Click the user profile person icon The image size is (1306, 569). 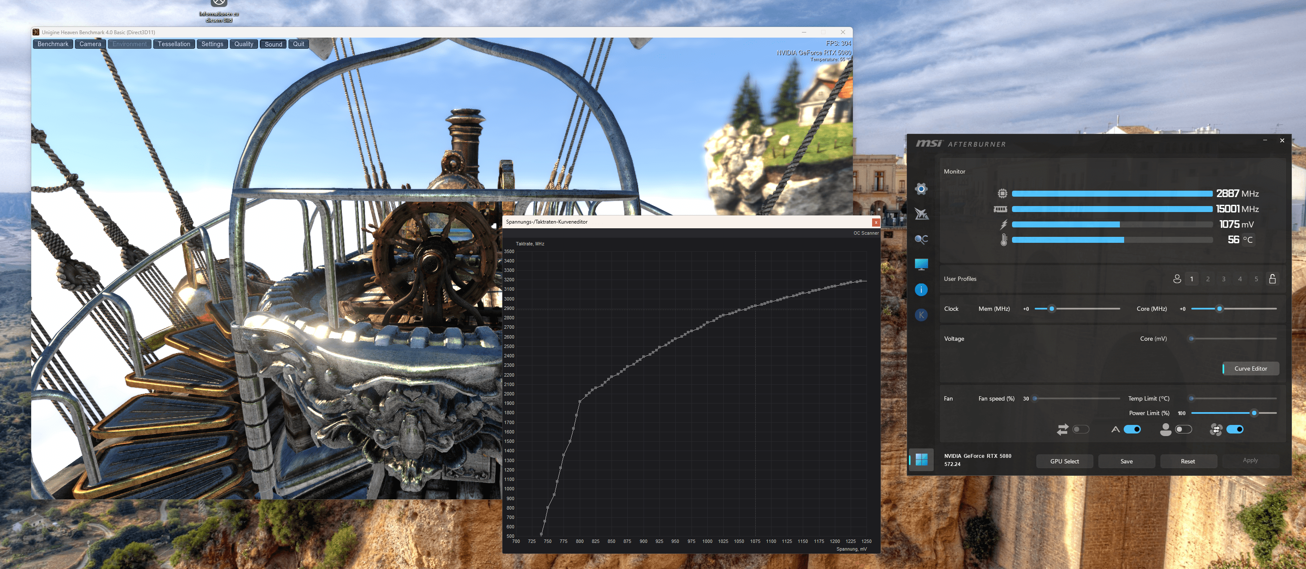pos(1177,279)
